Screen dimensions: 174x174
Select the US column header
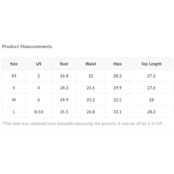(39, 64)
